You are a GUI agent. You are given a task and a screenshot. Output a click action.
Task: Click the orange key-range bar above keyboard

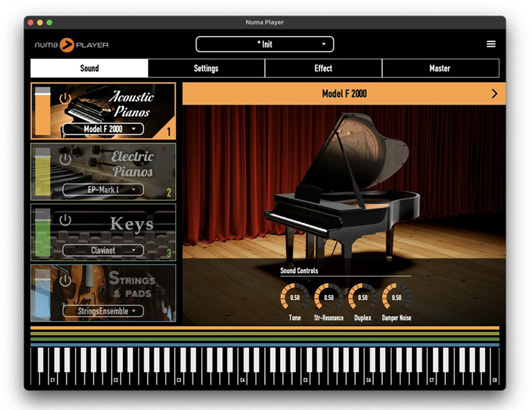[265, 328]
